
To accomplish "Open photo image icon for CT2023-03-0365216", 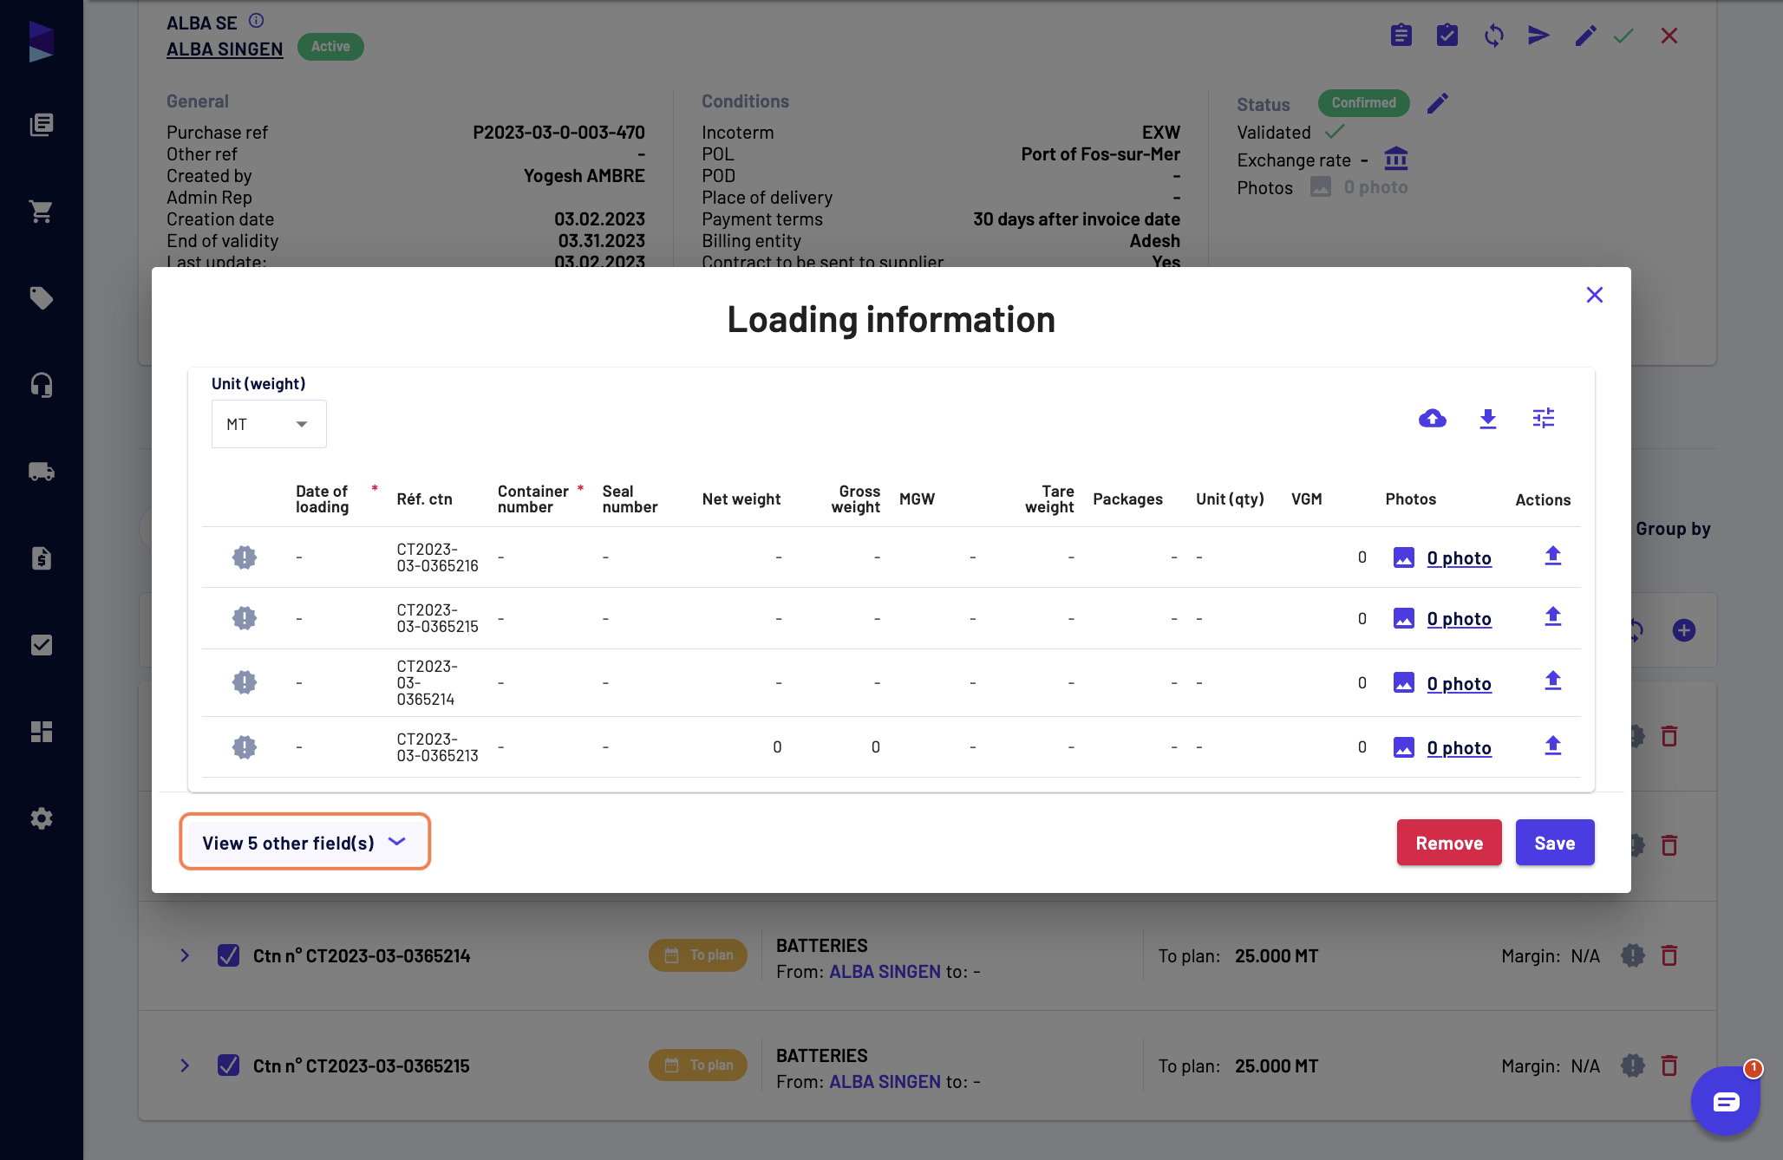I will coord(1404,557).
